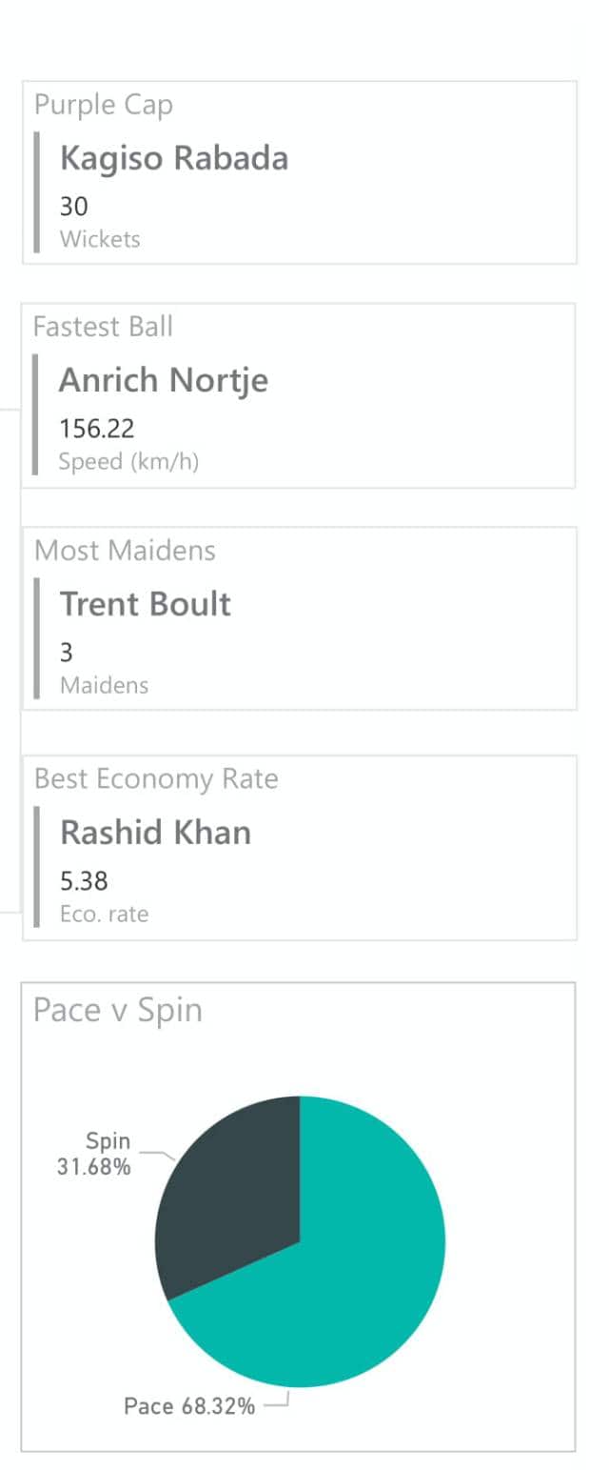Click the Pace 68.32% data label

click(x=189, y=1406)
